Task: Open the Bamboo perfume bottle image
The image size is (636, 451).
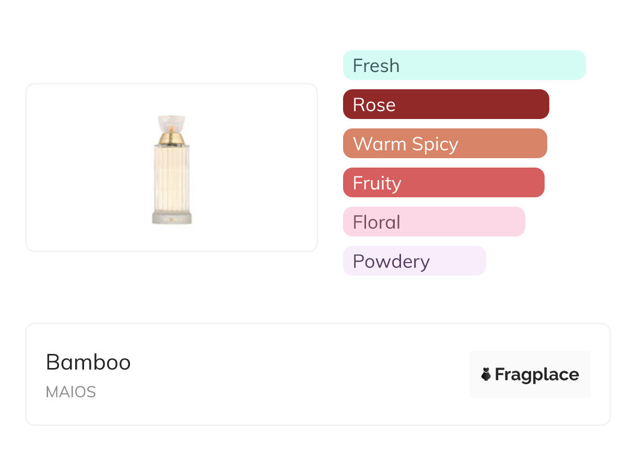Action: pyautogui.click(x=172, y=170)
